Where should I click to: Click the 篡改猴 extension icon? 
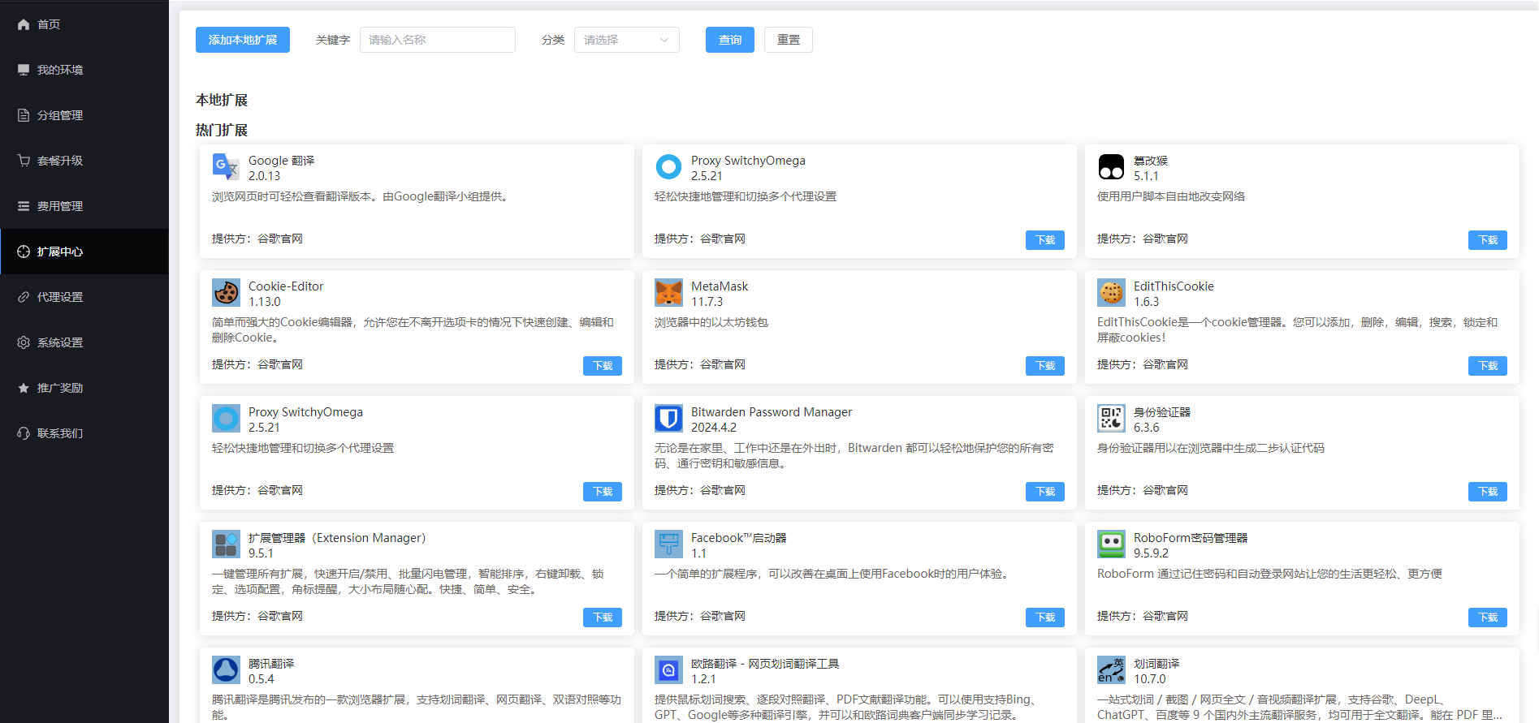point(1111,167)
